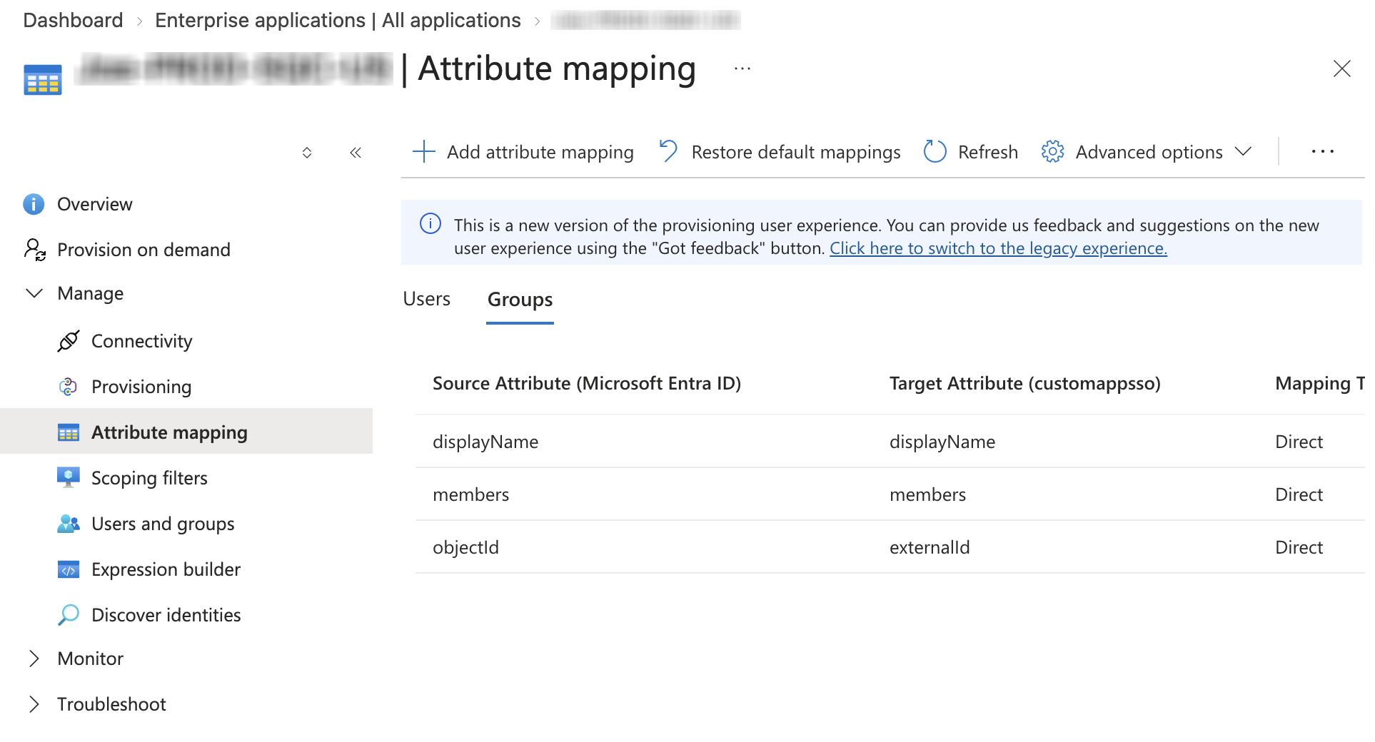This screenshot has height=742, width=1375.
Task: Click the externalId target attribute cell
Action: pyautogui.click(x=929, y=547)
